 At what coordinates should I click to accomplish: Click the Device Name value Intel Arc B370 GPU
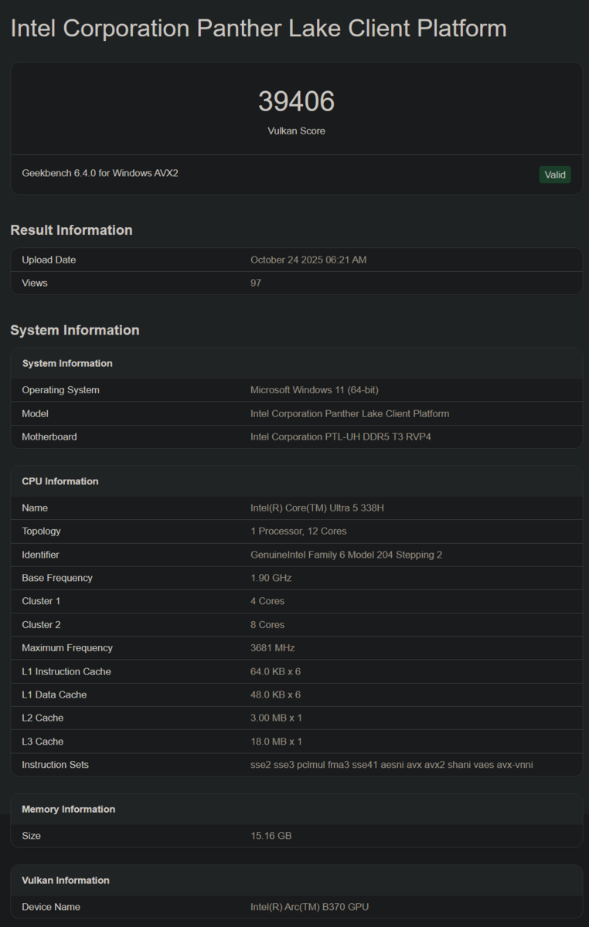coord(309,907)
